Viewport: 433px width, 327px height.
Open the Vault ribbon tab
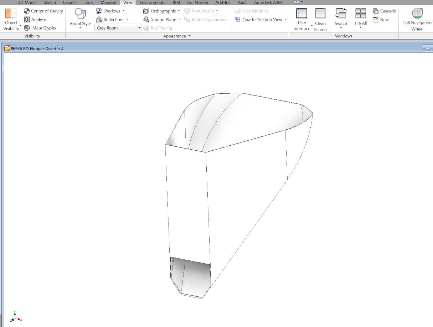(x=242, y=2)
